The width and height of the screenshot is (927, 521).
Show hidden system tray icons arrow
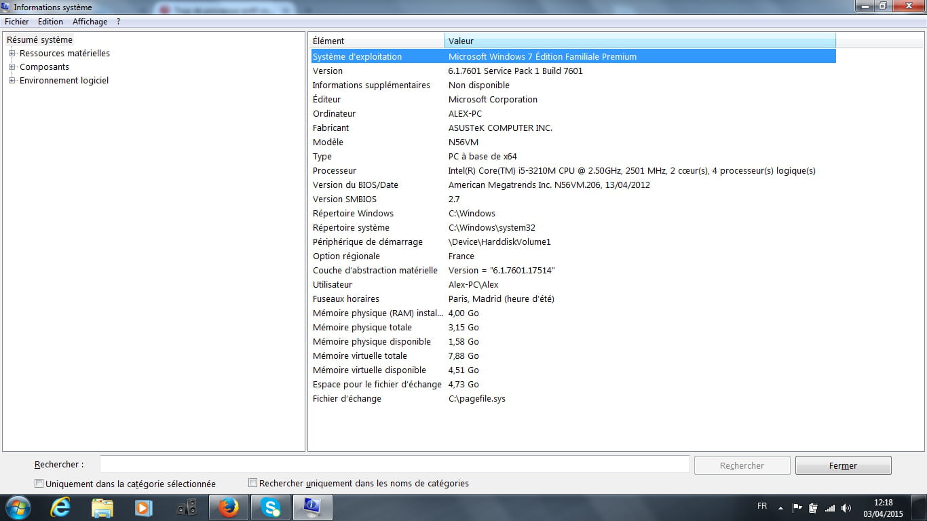click(780, 507)
